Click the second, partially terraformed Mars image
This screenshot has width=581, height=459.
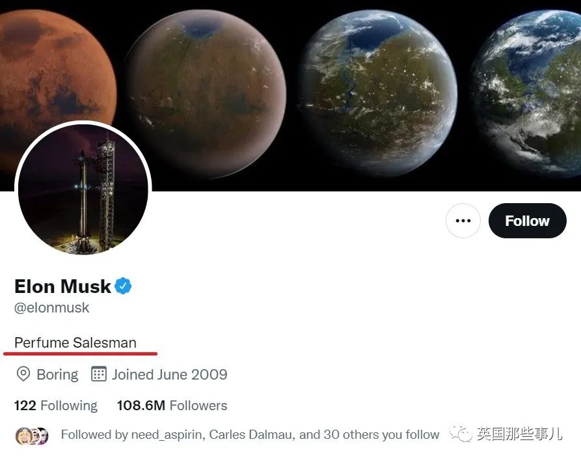(x=205, y=91)
